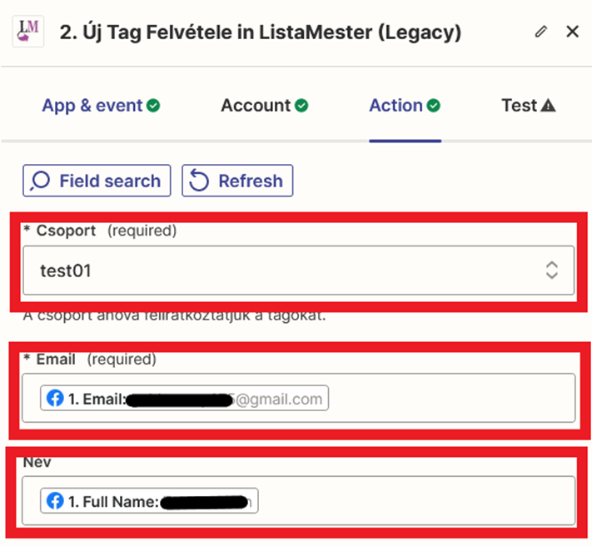Click the Facebook icon in Full Name pill

pyautogui.click(x=55, y=501)
